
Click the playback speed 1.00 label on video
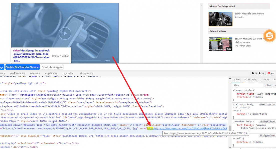(x=17, y=8)
